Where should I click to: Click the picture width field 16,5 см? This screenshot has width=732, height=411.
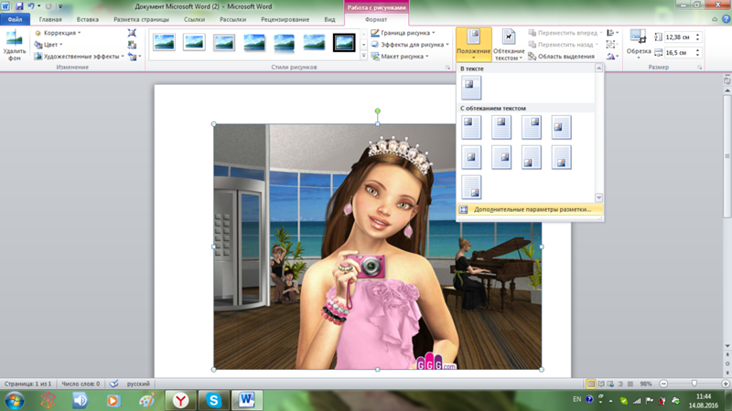point(679,53)
